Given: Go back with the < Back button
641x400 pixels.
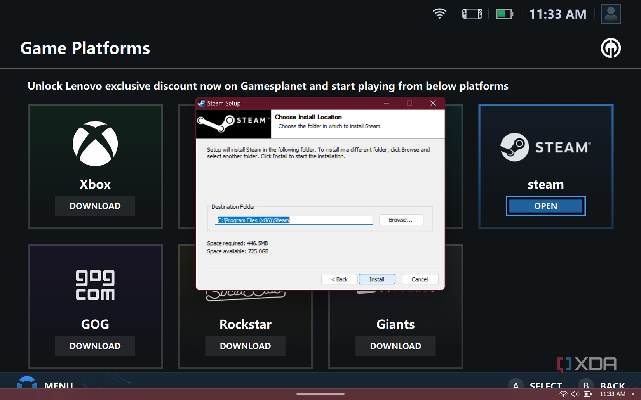Looking at the screenshot, I should point(339,279).
